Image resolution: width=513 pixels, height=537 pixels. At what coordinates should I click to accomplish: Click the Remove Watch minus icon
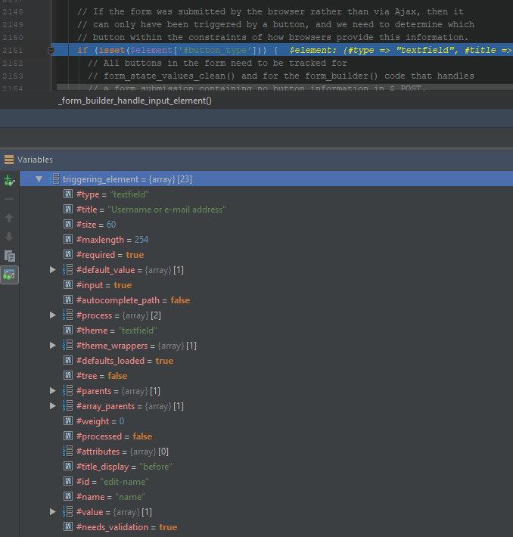tap(9, 198)
